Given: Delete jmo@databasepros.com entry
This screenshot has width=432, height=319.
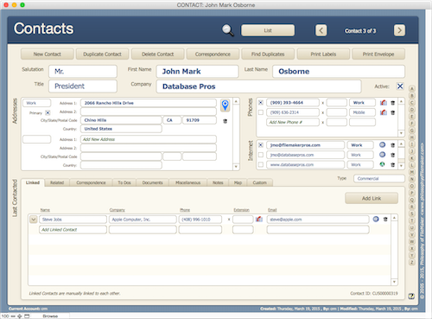Looking at the screenshot, I should (393, 155).
